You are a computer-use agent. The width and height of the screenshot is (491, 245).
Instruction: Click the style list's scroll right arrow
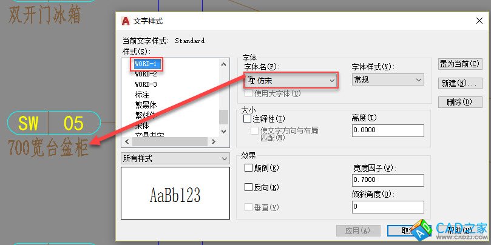(x=214, y=142)
